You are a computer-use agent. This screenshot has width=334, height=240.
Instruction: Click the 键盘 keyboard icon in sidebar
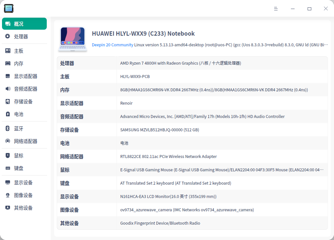point(8,168)
